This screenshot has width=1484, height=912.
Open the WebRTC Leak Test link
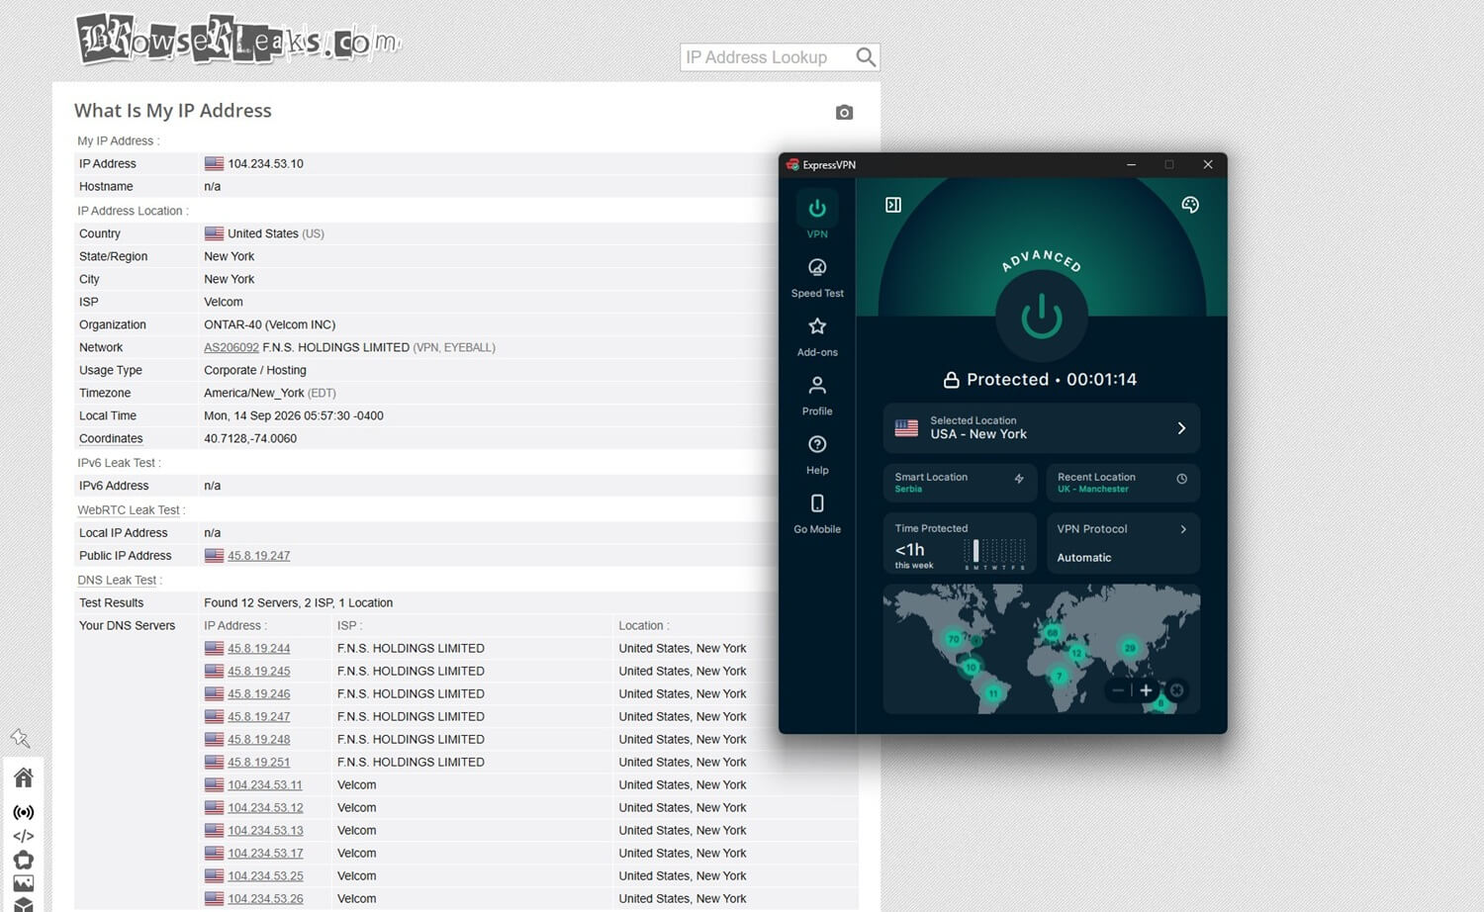point(129,510)
